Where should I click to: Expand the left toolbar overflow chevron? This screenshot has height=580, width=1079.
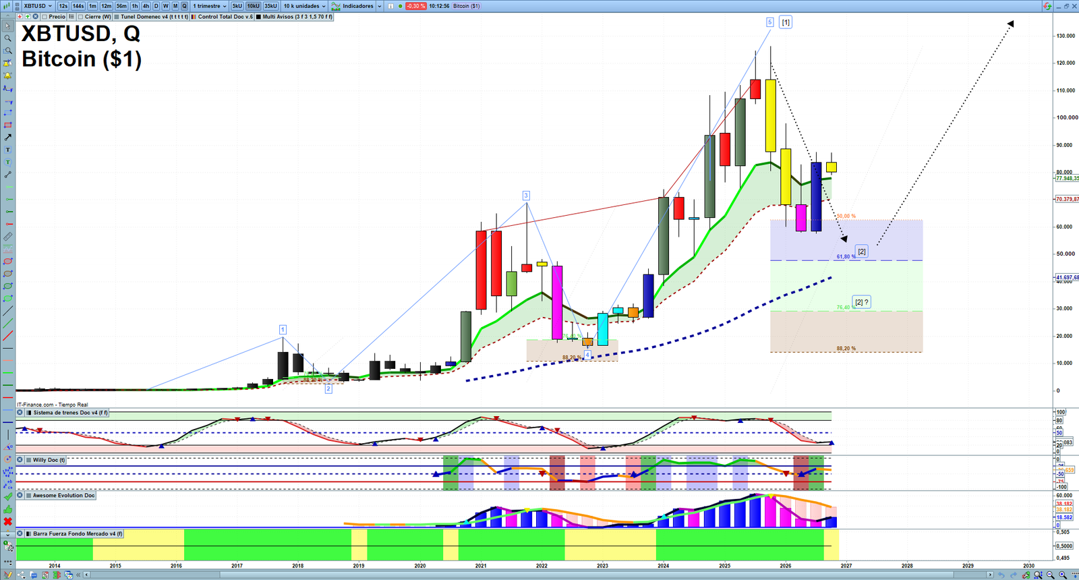click(7, 534)
